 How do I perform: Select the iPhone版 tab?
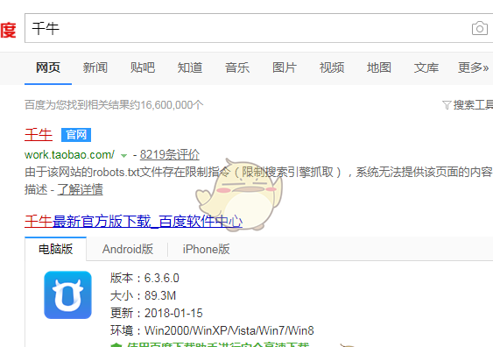tap(207, 249)
